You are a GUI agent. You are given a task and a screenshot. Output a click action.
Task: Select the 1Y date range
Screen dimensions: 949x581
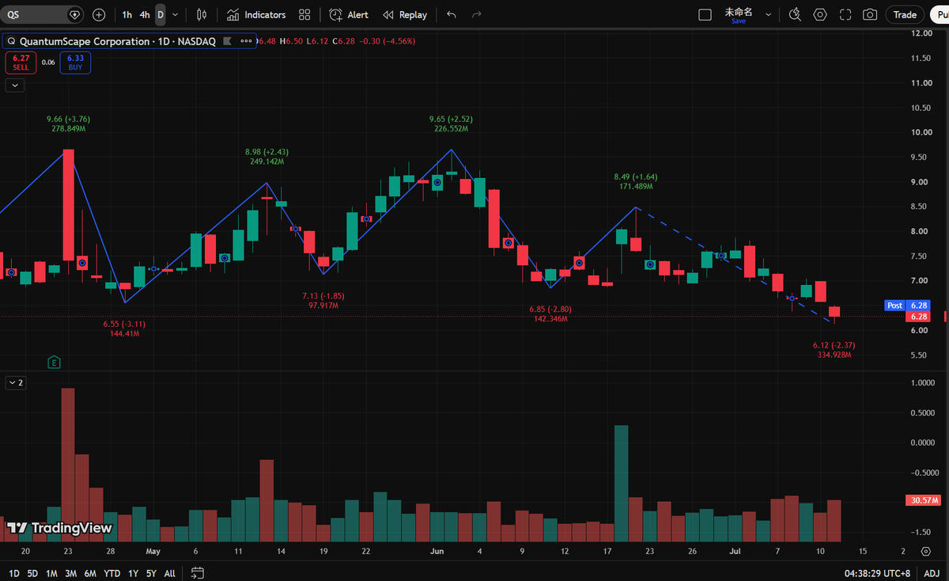tap(132, 573)
